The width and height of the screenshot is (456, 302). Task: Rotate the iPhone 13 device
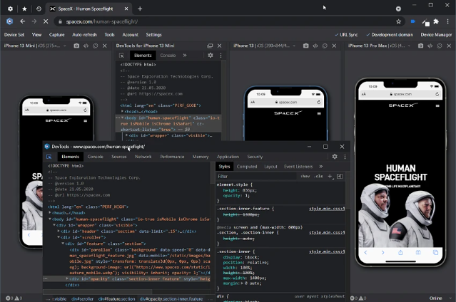click(325, 46)
